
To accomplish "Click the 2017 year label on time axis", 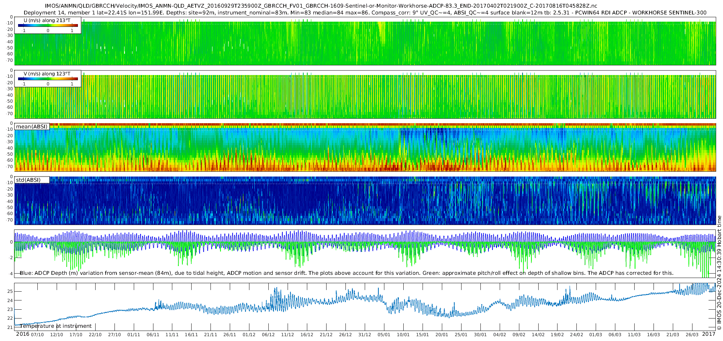I will coord(709,334).
